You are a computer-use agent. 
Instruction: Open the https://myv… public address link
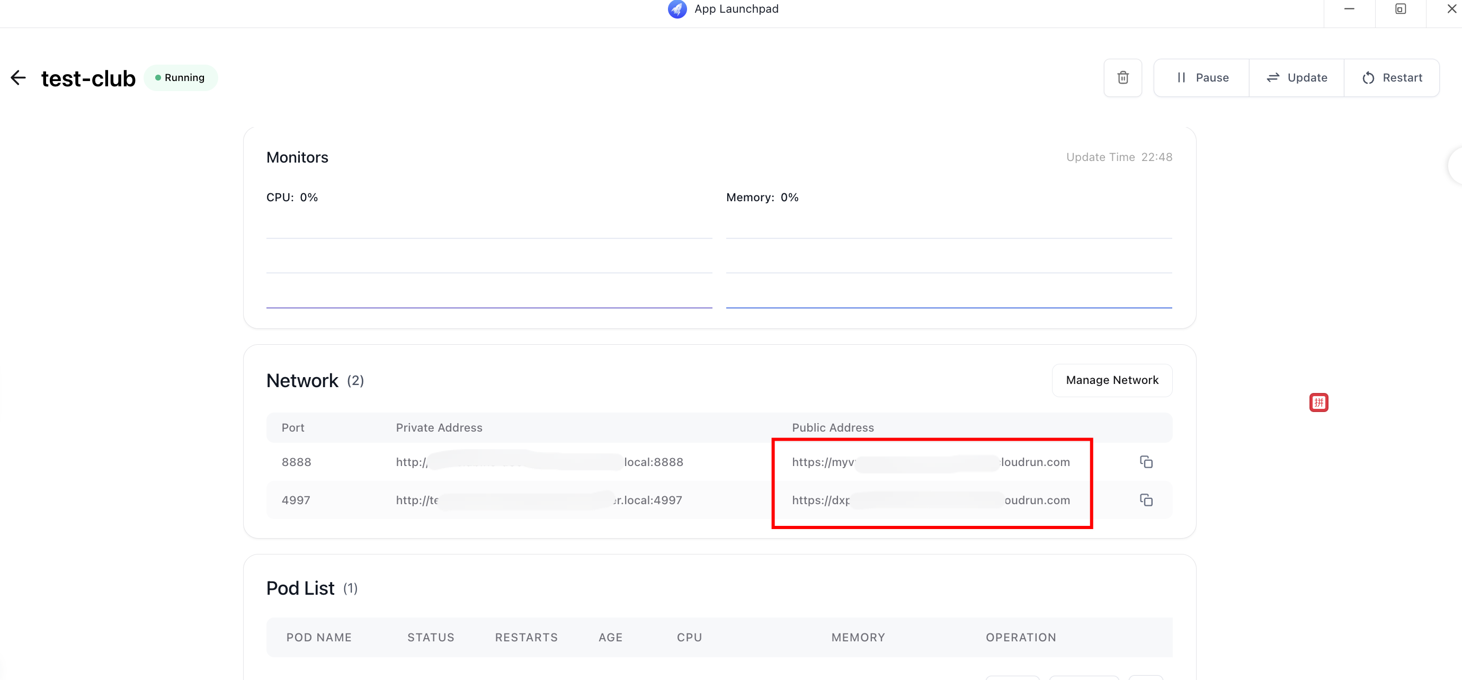pos(930,461)
